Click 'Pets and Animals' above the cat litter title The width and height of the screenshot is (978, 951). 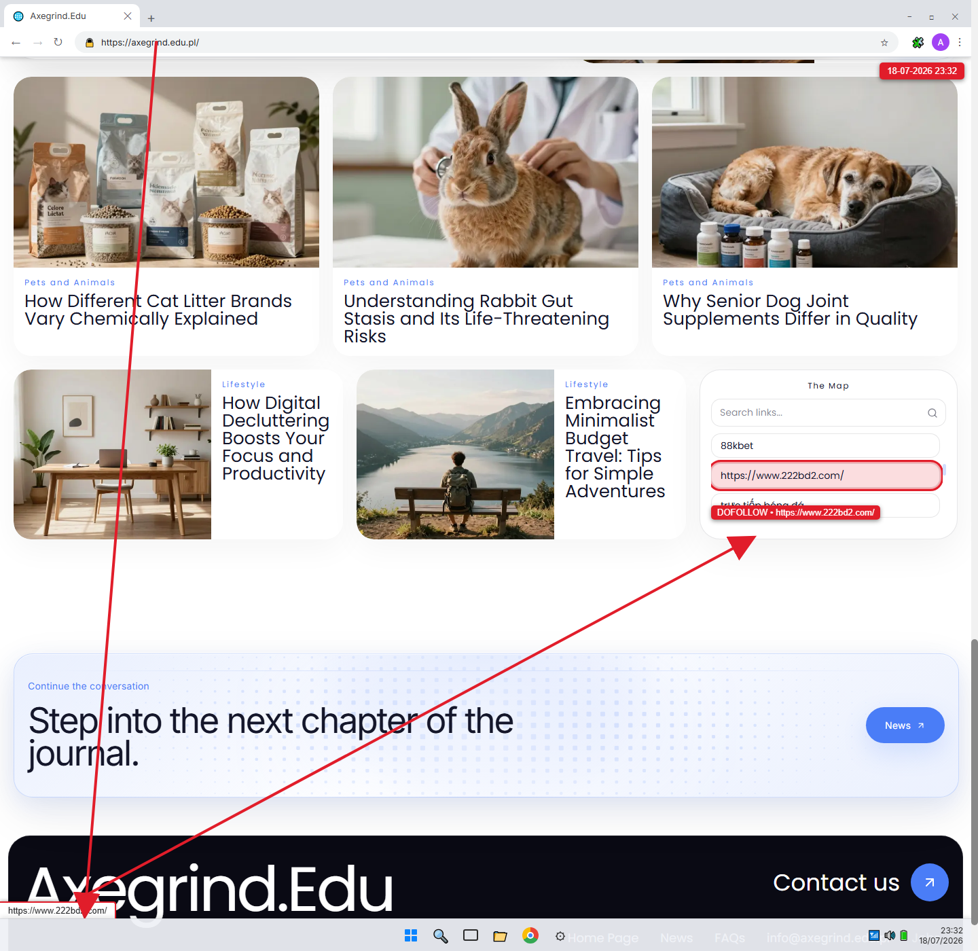(70, 283)
